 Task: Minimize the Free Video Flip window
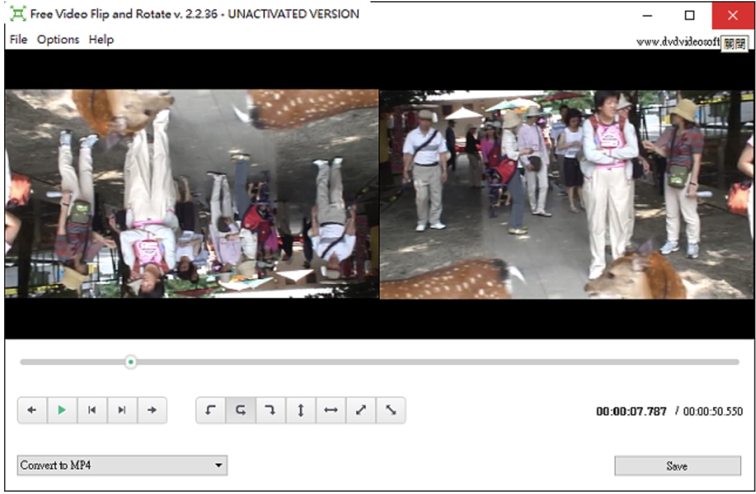tap(648, 15)
